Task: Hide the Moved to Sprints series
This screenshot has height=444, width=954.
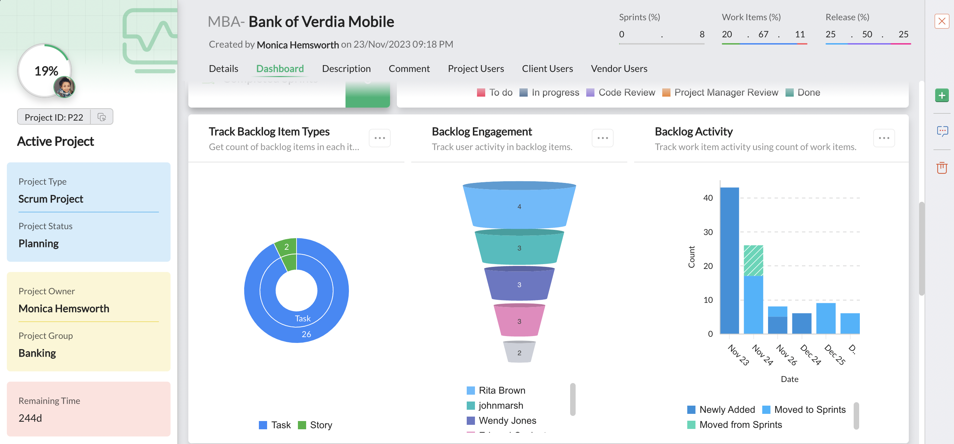Action: point(804,409)
